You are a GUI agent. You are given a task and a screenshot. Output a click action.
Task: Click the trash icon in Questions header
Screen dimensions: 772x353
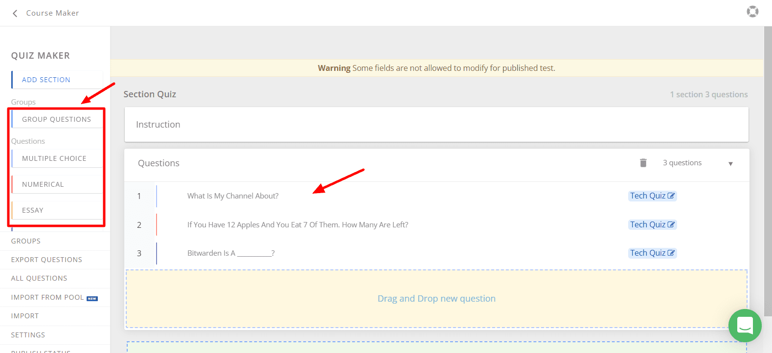643,163
